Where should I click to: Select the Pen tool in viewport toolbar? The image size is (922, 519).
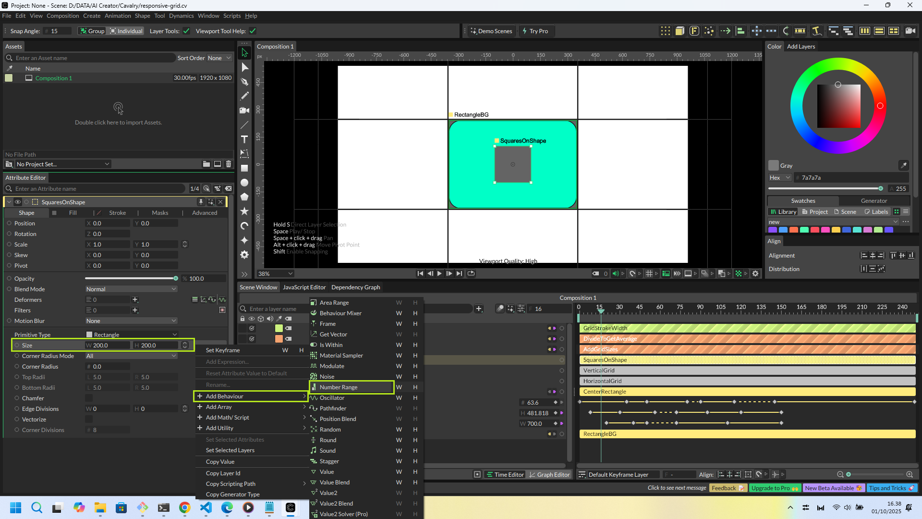tap(244, 82)
